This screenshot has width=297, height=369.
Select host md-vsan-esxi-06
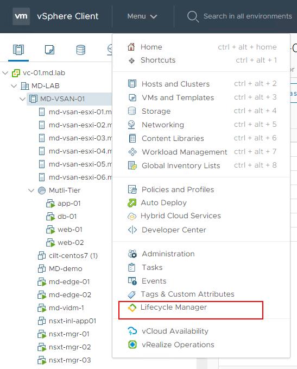(80, 177)
